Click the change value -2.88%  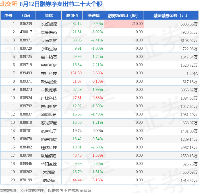(x=97, y=147)
